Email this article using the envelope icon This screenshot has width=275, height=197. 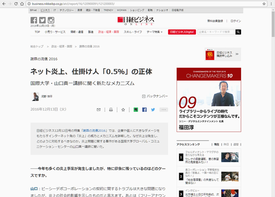98,110
